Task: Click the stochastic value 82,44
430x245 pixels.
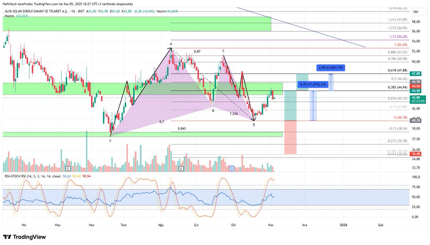Action: [x=77, y=176]
